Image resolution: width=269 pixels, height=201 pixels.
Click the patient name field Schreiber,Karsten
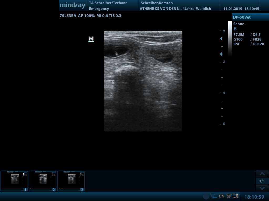point(157,3)
